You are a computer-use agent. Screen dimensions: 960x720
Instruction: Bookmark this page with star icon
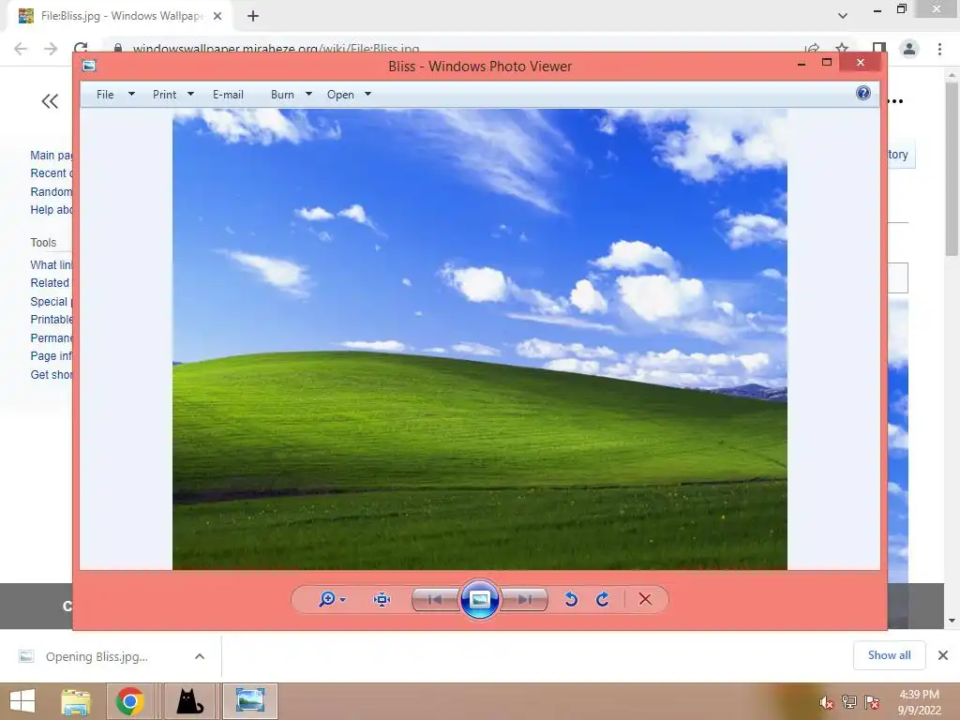[843, 49]
